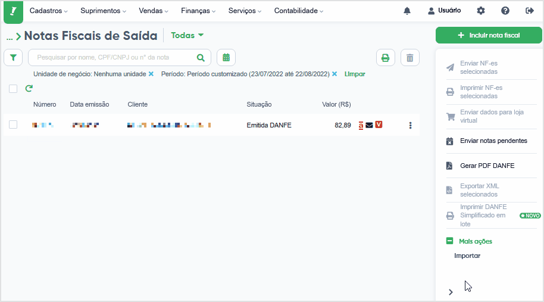Open the notifications bell
544x302 pixels.
point(407,11)
